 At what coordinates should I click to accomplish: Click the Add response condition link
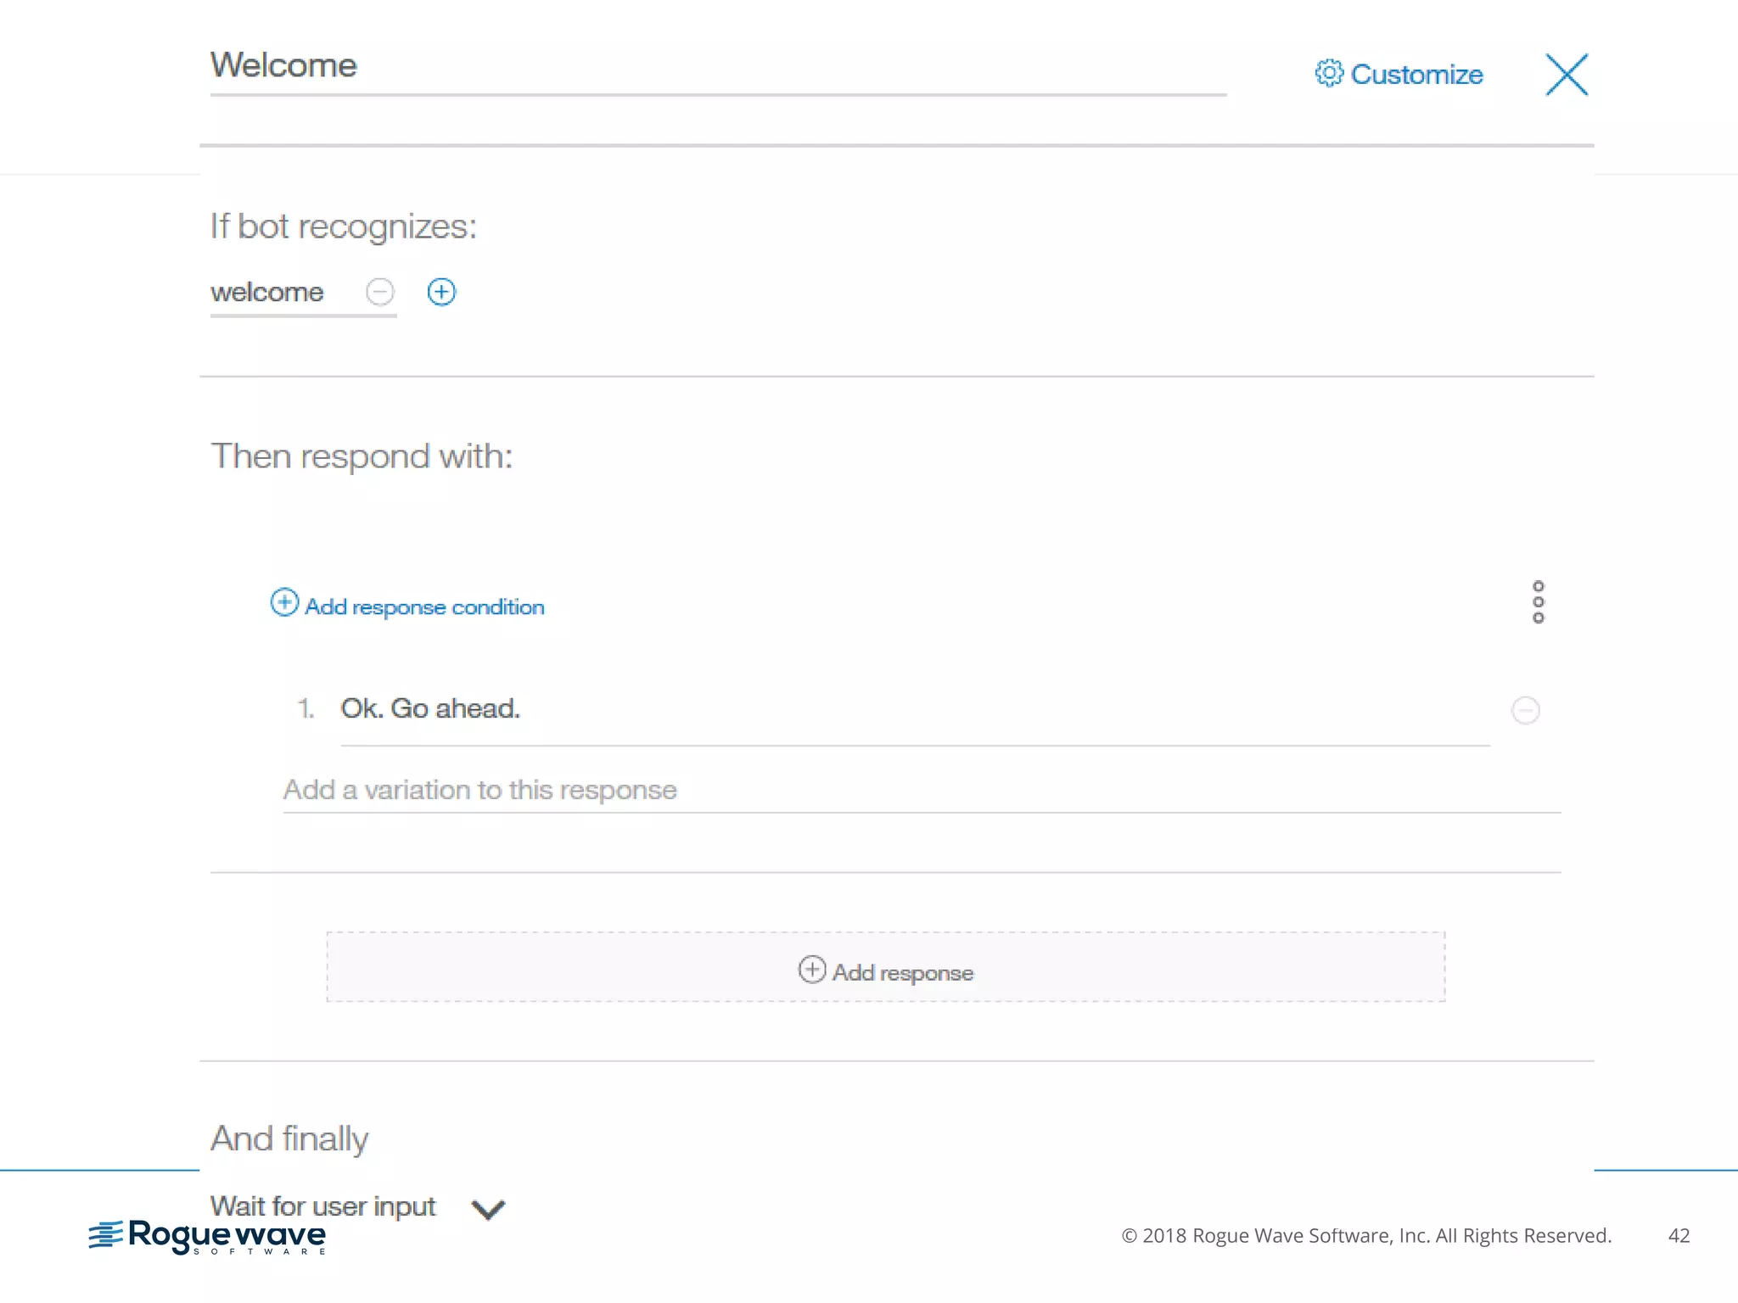click(x=424, y=607)
